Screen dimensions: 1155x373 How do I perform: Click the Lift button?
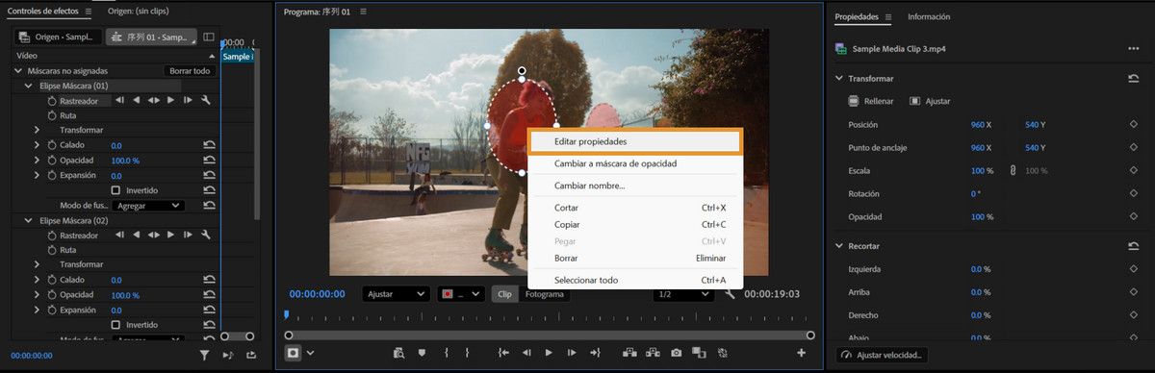tap(629, 353)
